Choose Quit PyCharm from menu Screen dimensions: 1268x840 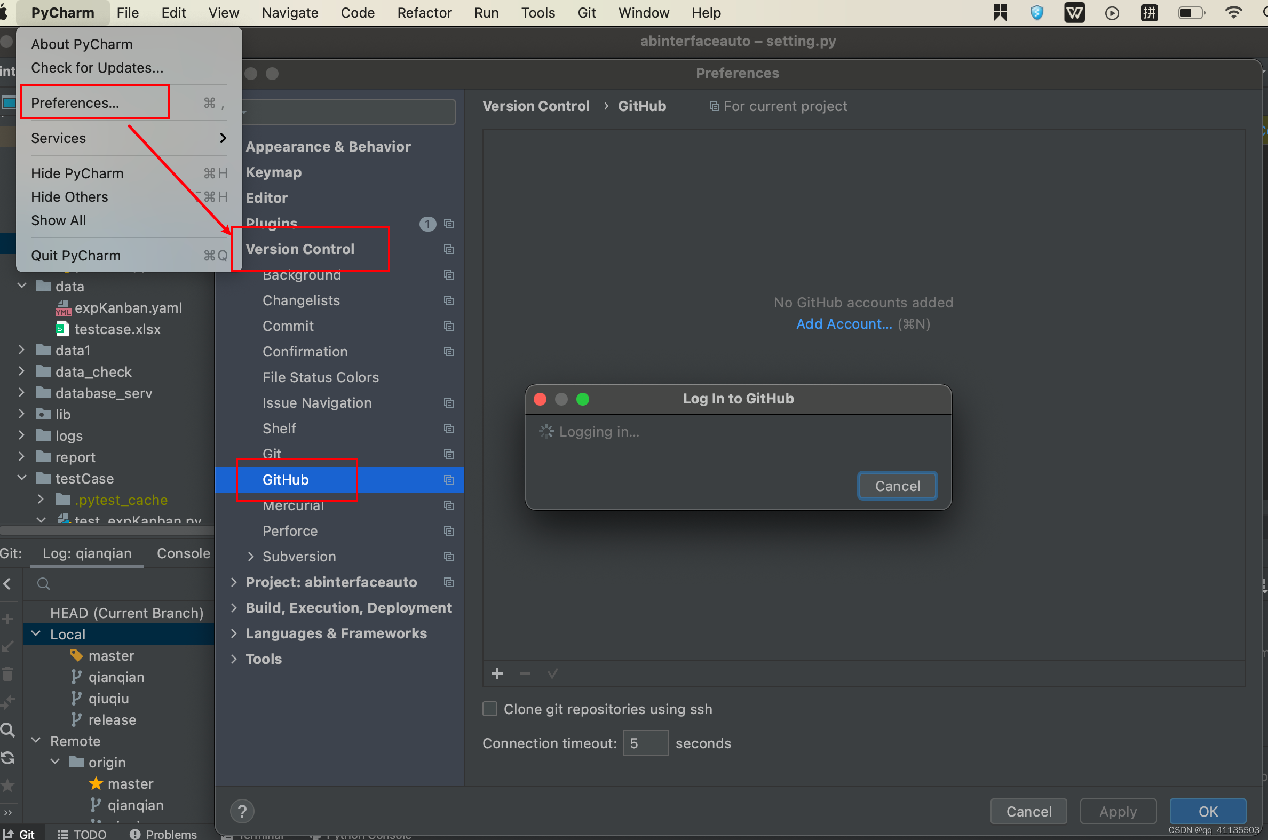point(129,256)
